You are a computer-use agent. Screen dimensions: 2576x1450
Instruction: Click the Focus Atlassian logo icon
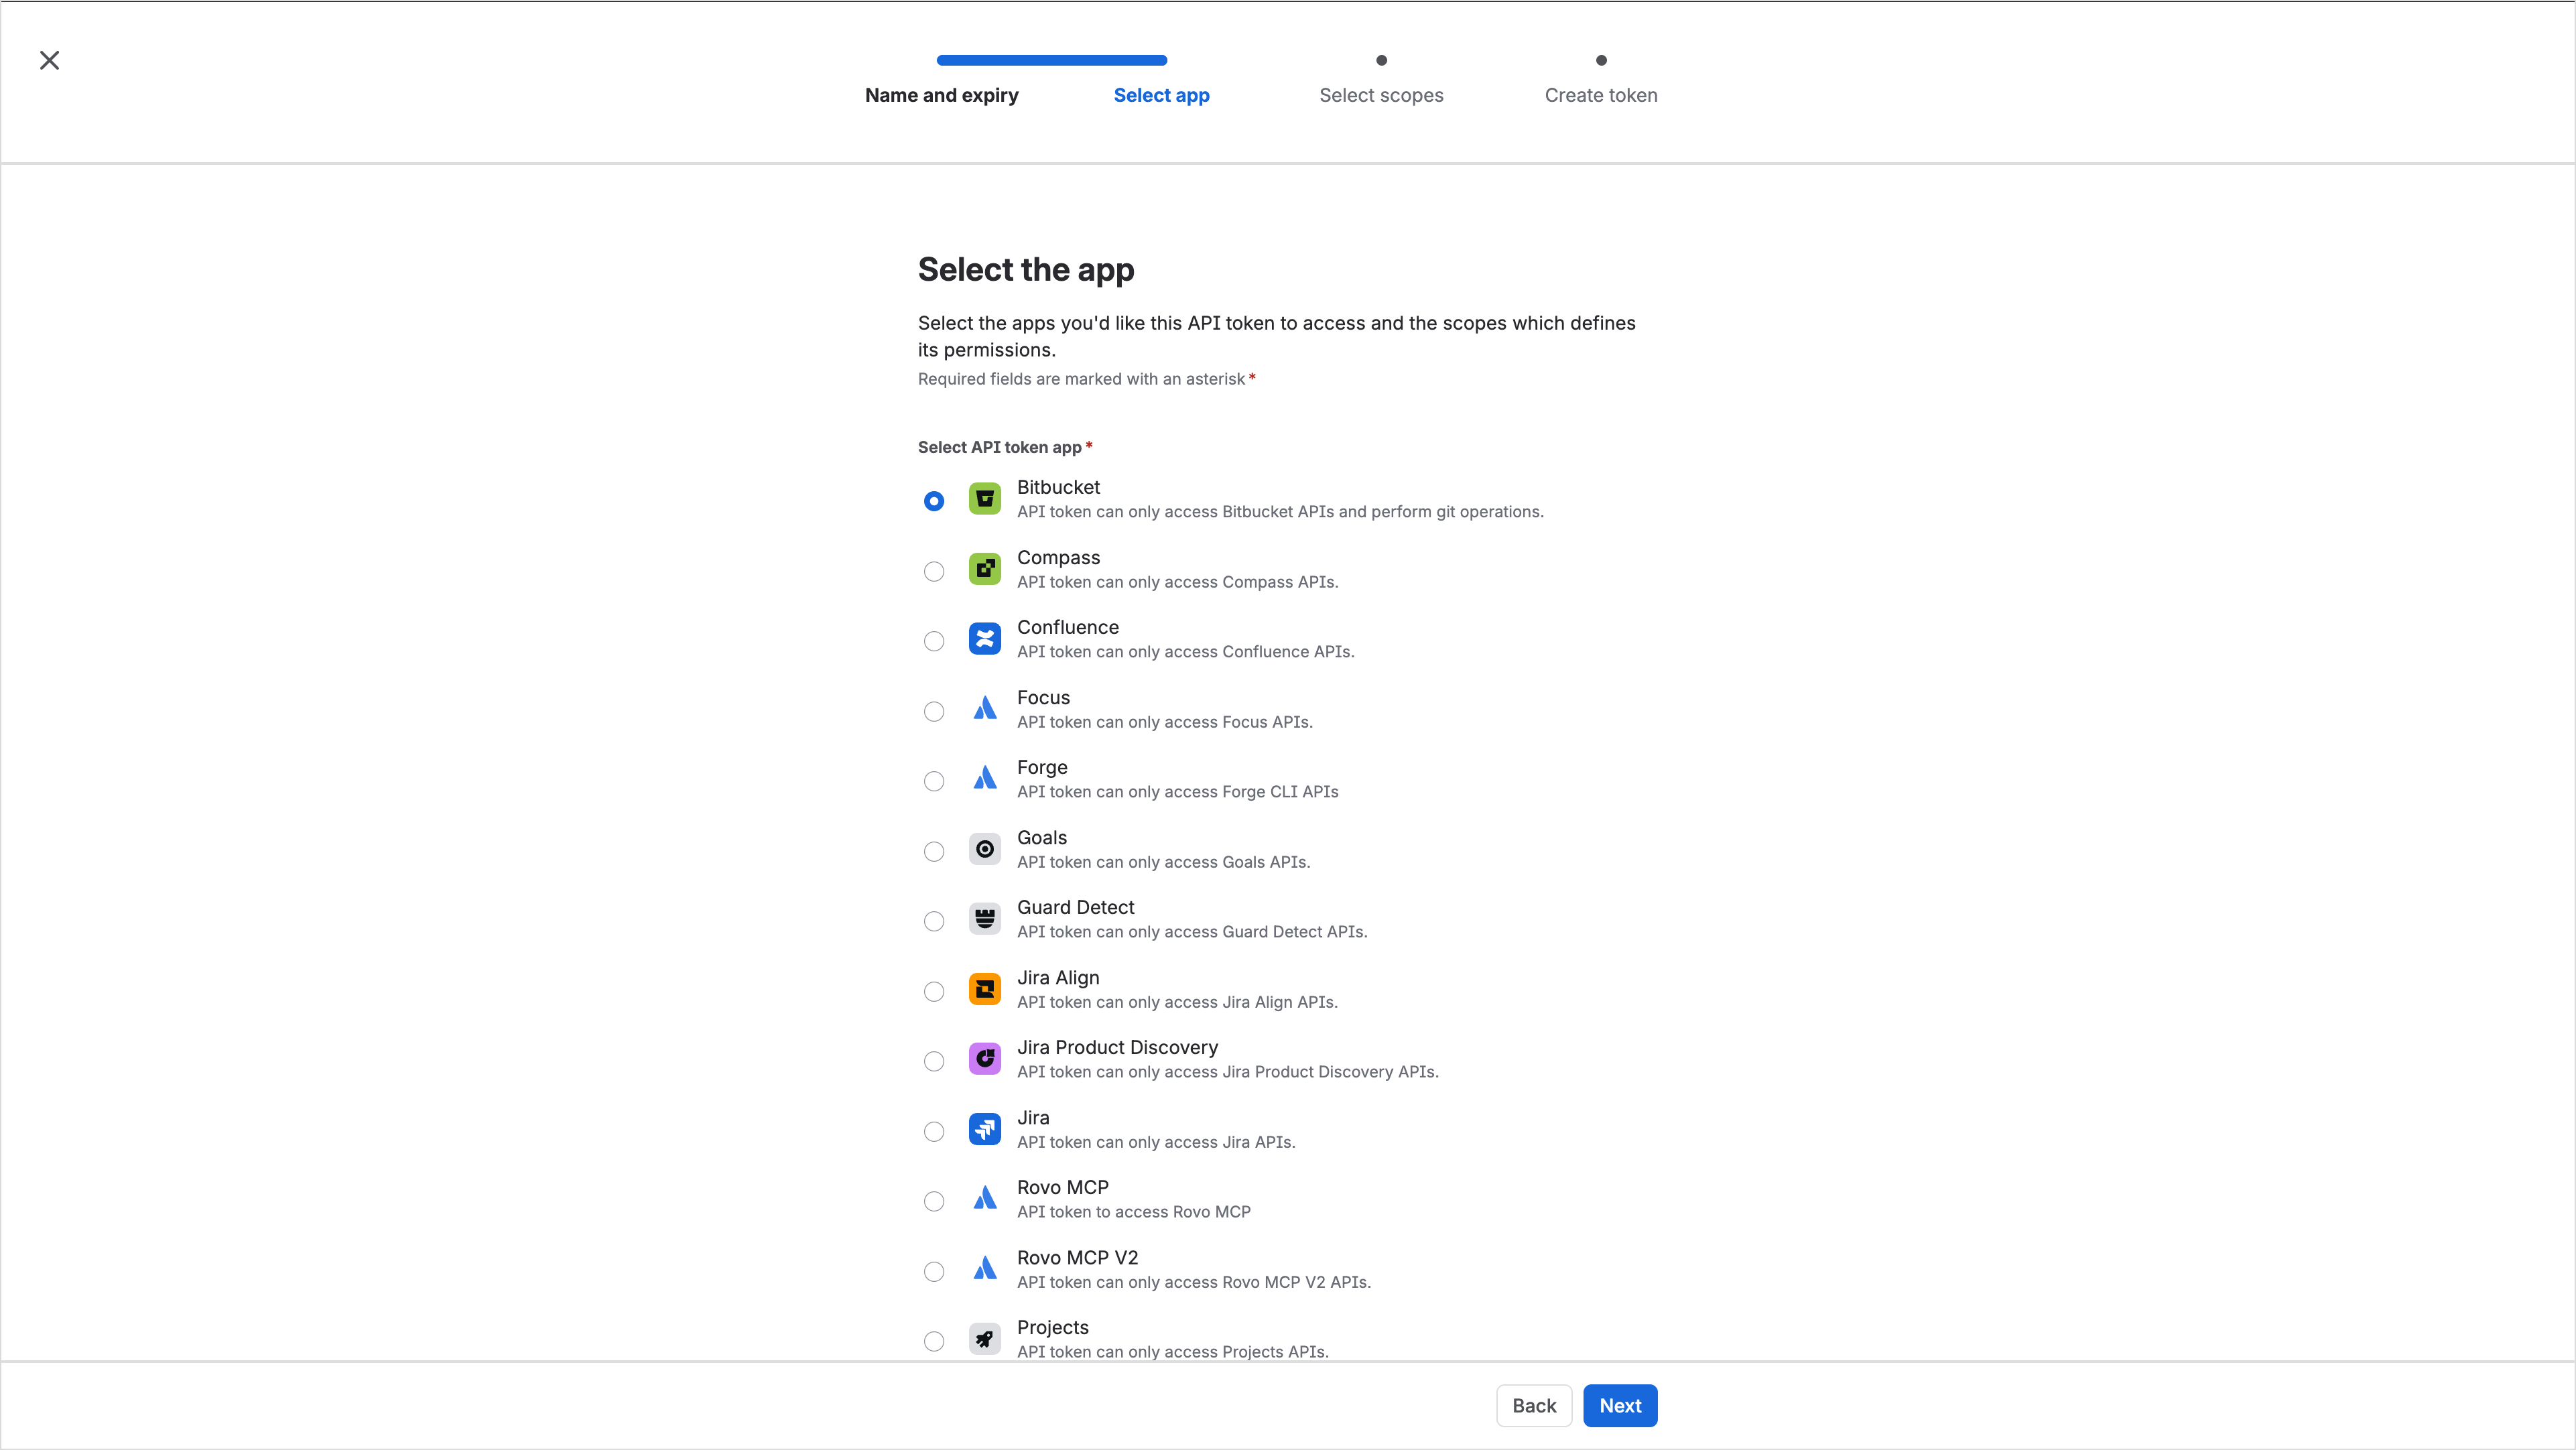pyautogui.click(x=985, y=709)
